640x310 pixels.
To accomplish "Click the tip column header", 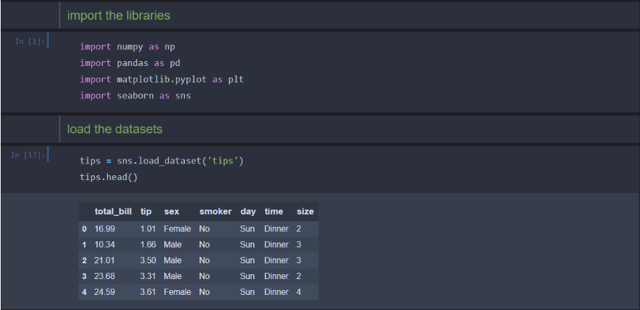I will (x=146, y=212).
